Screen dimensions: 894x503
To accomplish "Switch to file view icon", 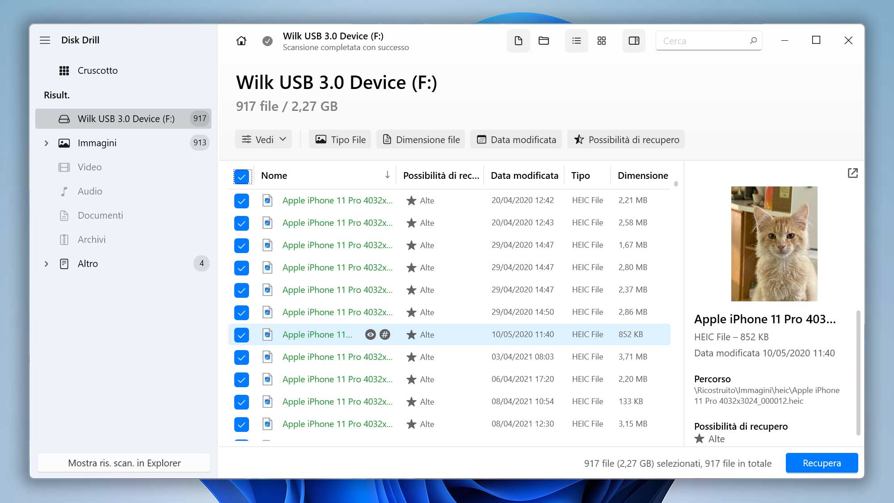I will [x=519, y=41].
